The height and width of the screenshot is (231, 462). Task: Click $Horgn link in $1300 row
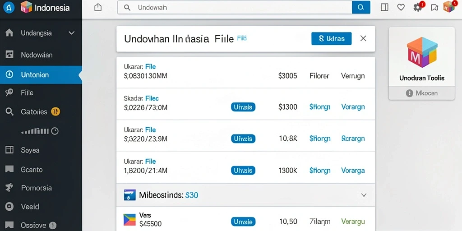(320, 107)
